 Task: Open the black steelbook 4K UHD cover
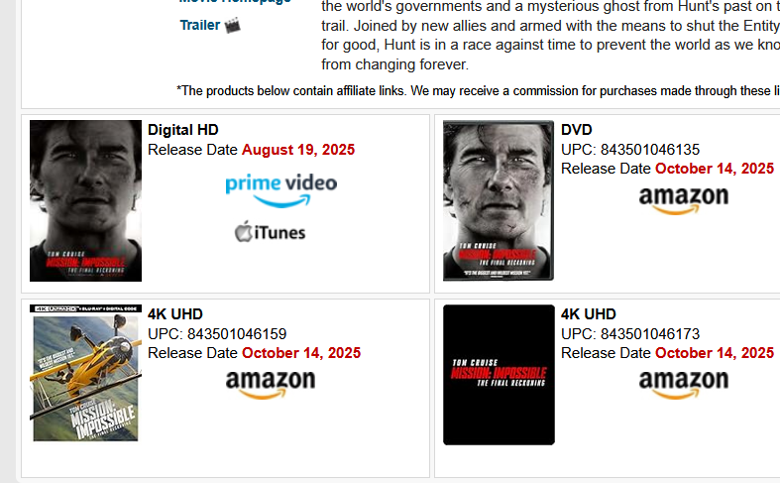tap(499, 375)
